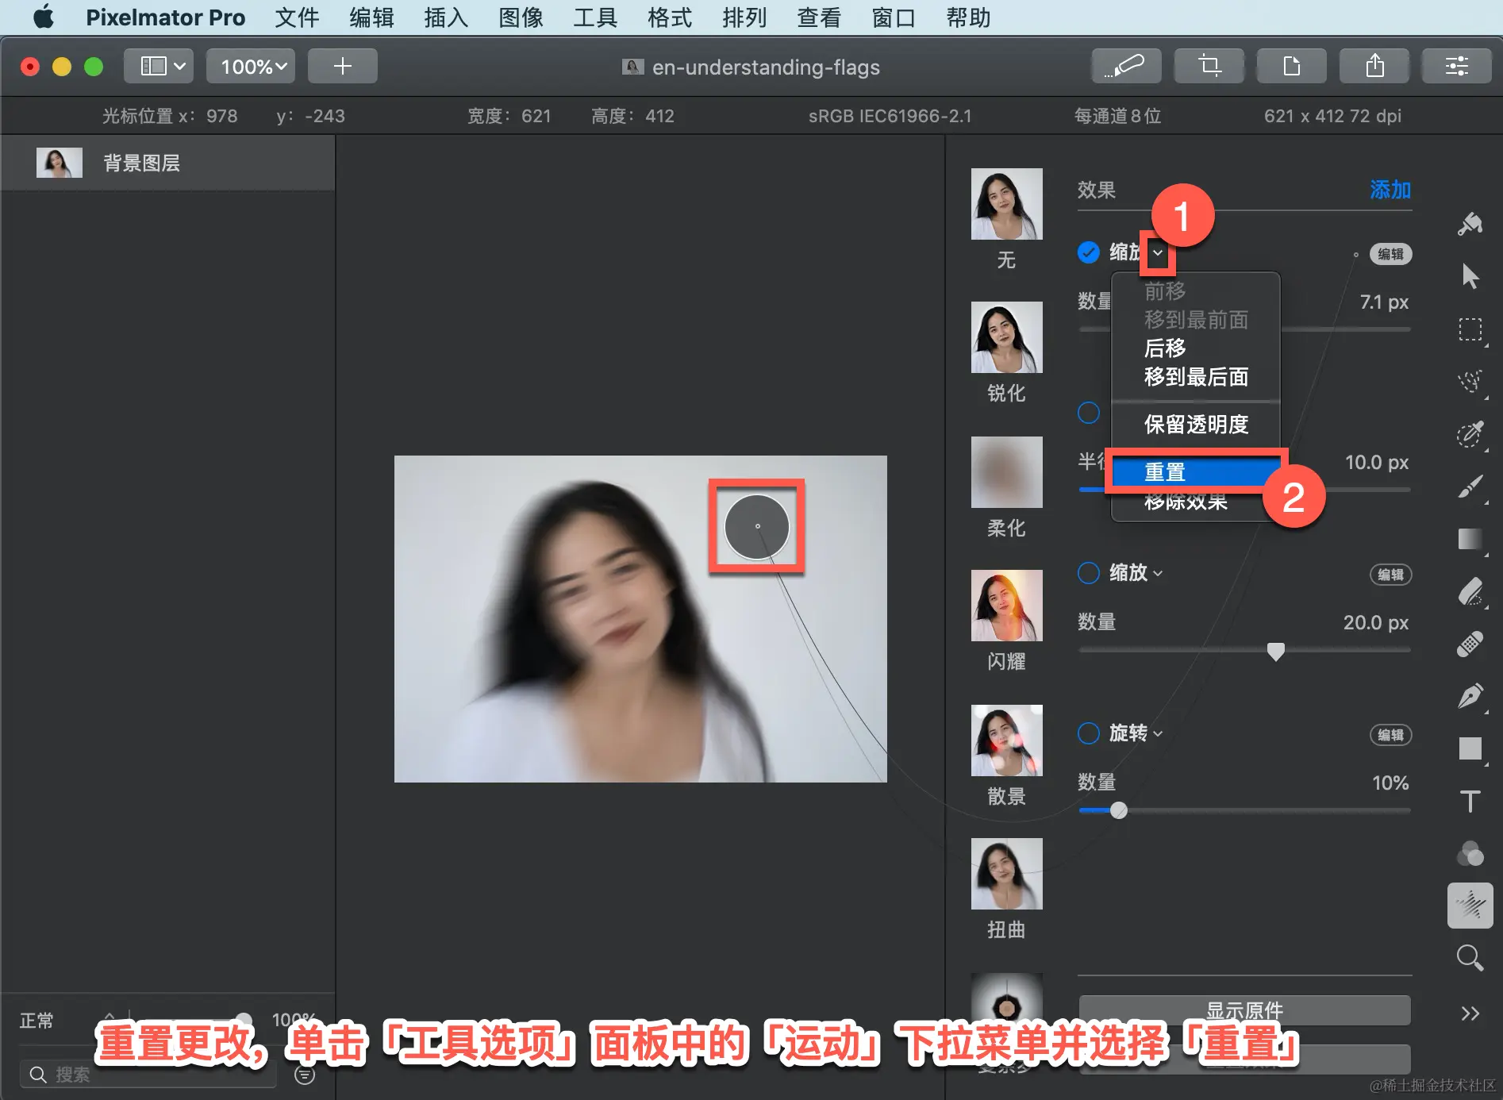The height and width of the screenshot is (1100, 1503).
Task: Open the dropdown of the unchecked 缩放 effect
Action: coord(1158,573)
